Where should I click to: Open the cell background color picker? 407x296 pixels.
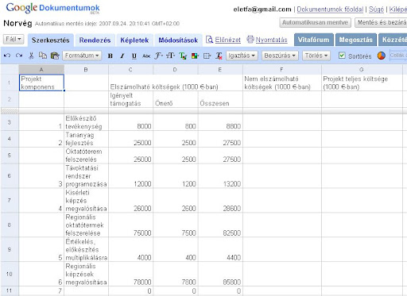pos(195,56)
